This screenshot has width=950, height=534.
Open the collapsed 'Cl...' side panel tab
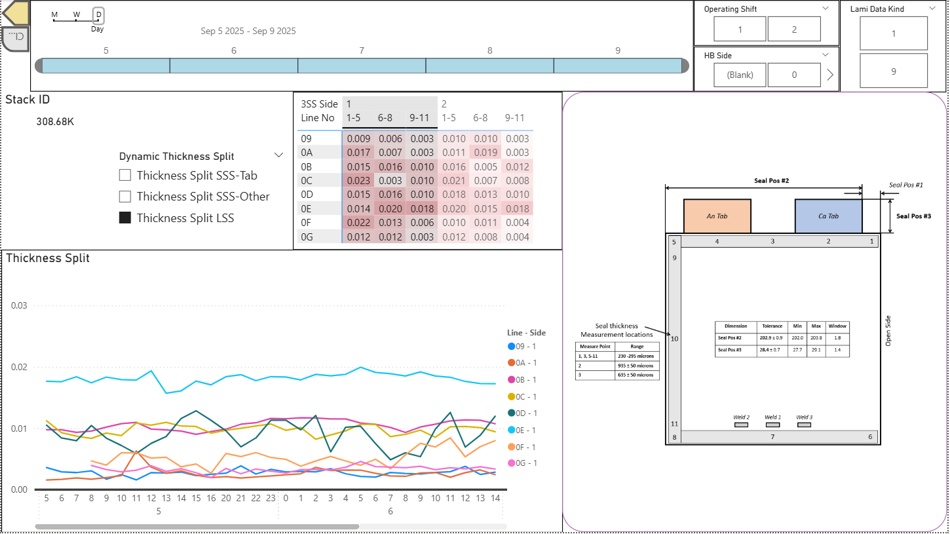[x=14, y=38]
